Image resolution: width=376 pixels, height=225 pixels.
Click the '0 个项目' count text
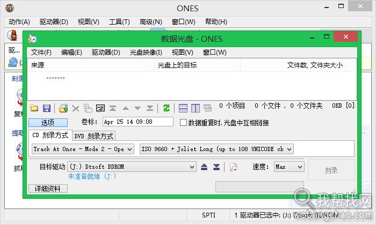pos(232,106)
